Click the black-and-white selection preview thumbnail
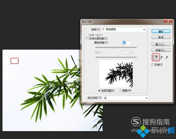The height and width of the screenshot is (139, 176). pos(116,74)
